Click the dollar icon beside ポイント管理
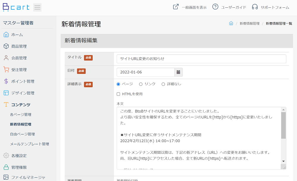Image resolution: width=297 pixels, height=181 pixels. tap(6, 81)
